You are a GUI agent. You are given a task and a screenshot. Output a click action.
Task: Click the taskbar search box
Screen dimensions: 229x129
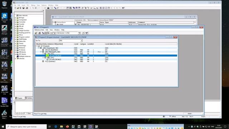26,126
